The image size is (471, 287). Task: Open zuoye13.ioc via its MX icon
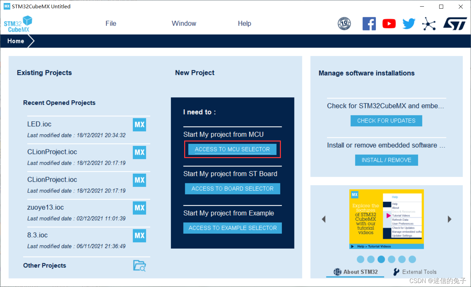[x=139, y=208]
